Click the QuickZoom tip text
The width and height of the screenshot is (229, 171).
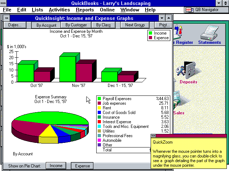(189, 158)
